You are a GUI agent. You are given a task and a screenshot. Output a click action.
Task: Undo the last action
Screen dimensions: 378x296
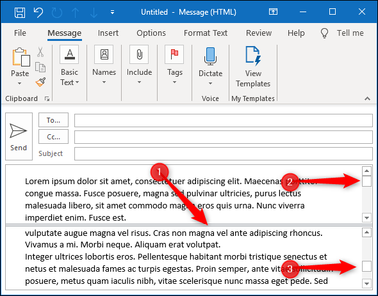coord(38,12)
